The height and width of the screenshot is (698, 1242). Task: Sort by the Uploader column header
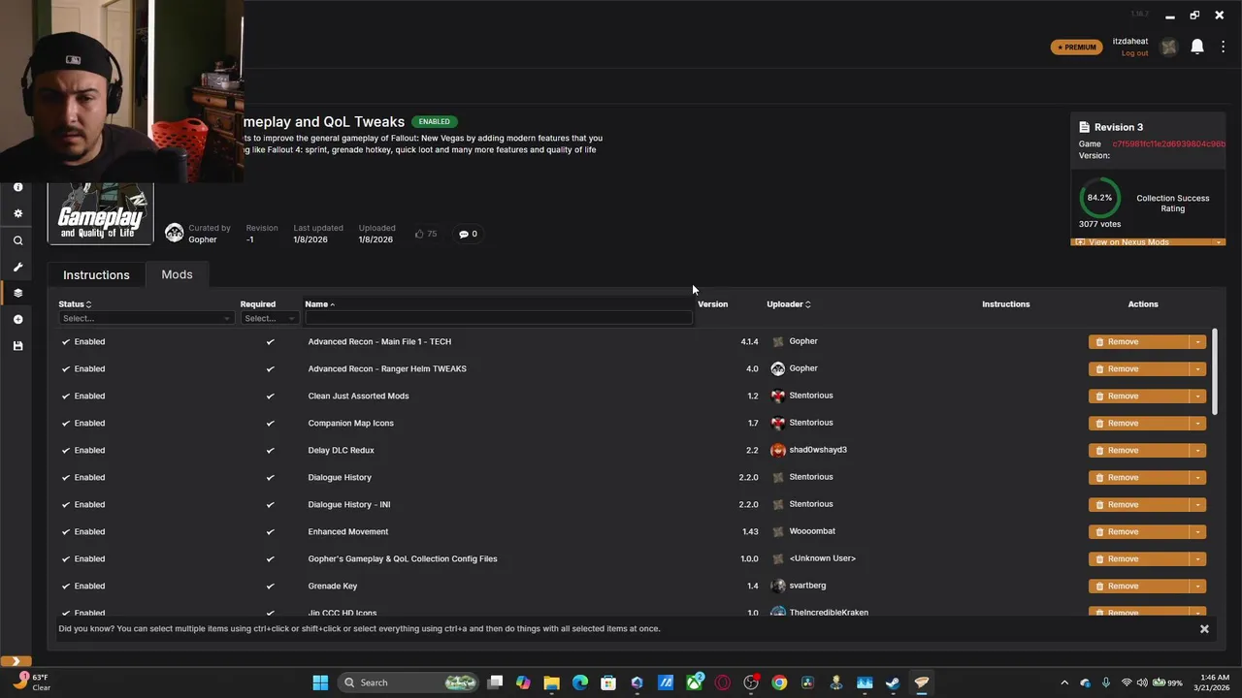click(x=788, y=304)
